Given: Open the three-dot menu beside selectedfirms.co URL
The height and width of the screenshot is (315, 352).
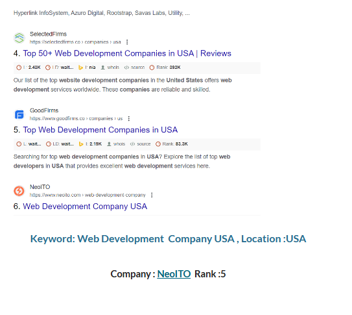Looking at the screenshot, I should tap(127, 42).
